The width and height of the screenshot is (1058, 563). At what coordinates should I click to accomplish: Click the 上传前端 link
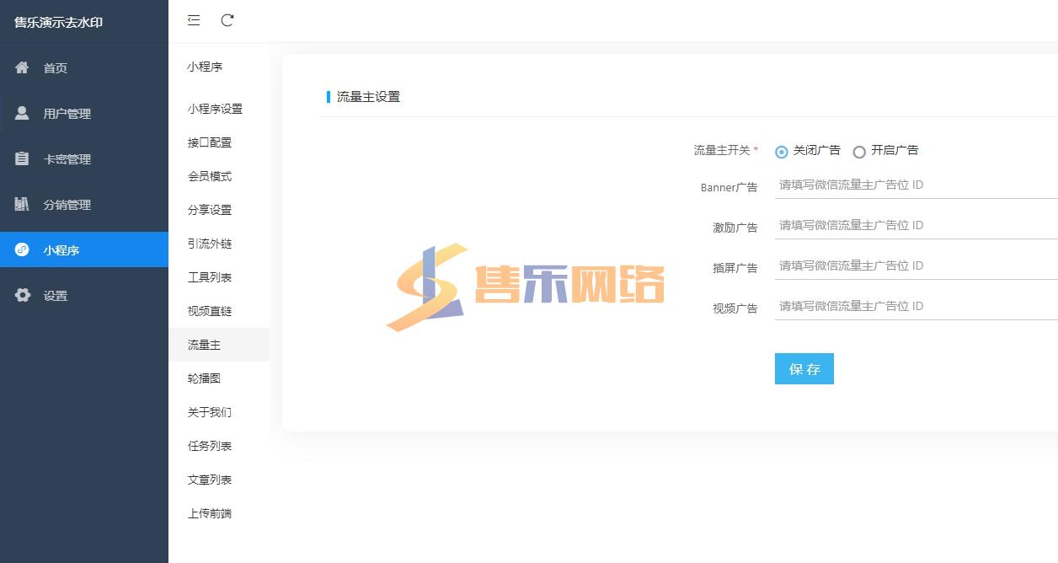click(210, 513)
